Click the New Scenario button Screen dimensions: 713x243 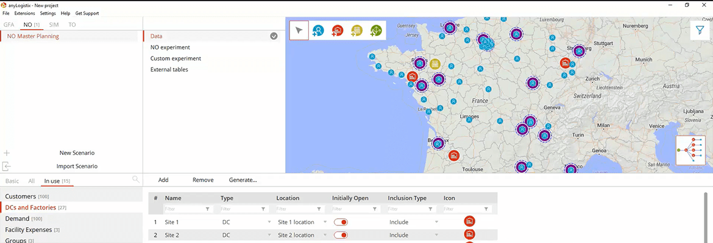coord(77,152)
